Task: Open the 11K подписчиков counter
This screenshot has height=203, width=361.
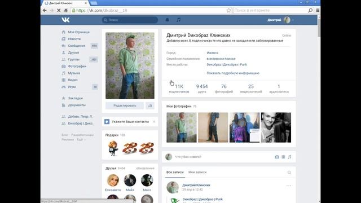Action: tap(179, 89)
